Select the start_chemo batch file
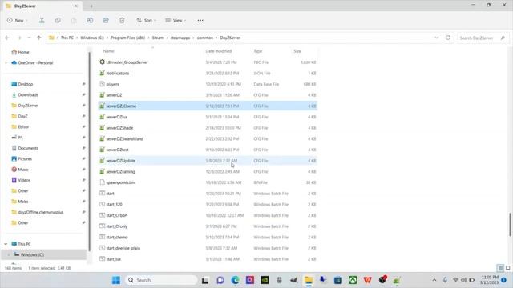Viewport: 513px width, 288px height. click(x=208, y=237)
